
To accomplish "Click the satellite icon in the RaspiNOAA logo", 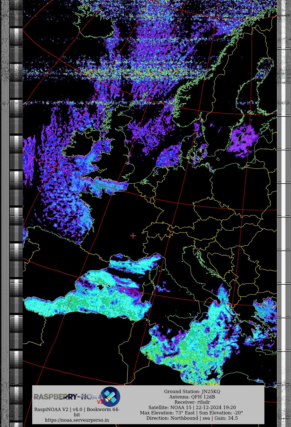I will click(x=111, y=396).
